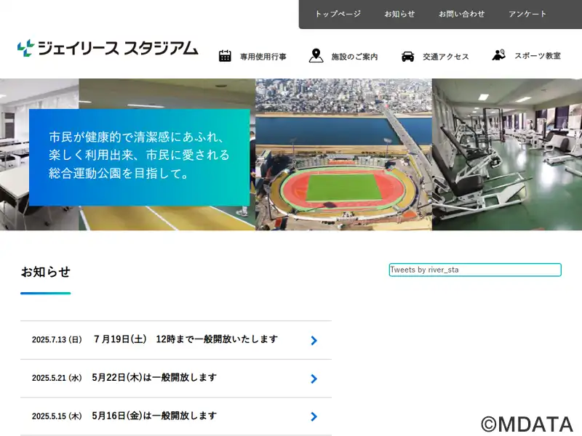Click the map pin icon for 施設のご案内
The height and width of the screenshot is (436, 582).
[x=316, y=56]
